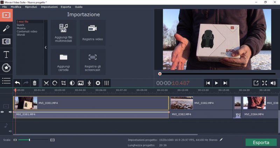Viewport: 280px width, 148px height.
Task: Click the green Esporta button
Action: pos(261,142)
